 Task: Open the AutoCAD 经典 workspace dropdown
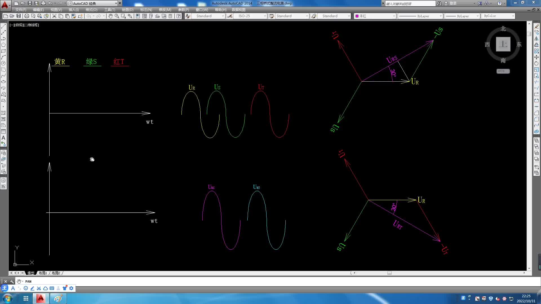click(x=93, y=3)
